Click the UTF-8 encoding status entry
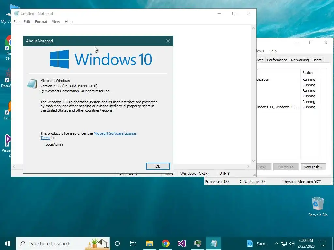Screen dimensions: 334x250 pyautogui.click(x=224, y=173)
